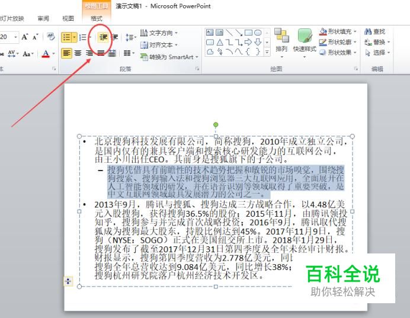Image resolution: width=410 pixels, height=318 pixels.
Task: Insert a vertical text box shape
Action: (x=219, y=33)
